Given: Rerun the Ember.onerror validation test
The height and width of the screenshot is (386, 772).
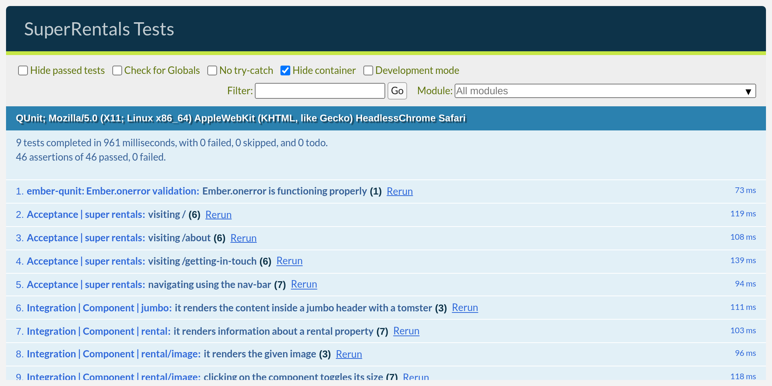Looking at the screenshot, I should [400, 191].
